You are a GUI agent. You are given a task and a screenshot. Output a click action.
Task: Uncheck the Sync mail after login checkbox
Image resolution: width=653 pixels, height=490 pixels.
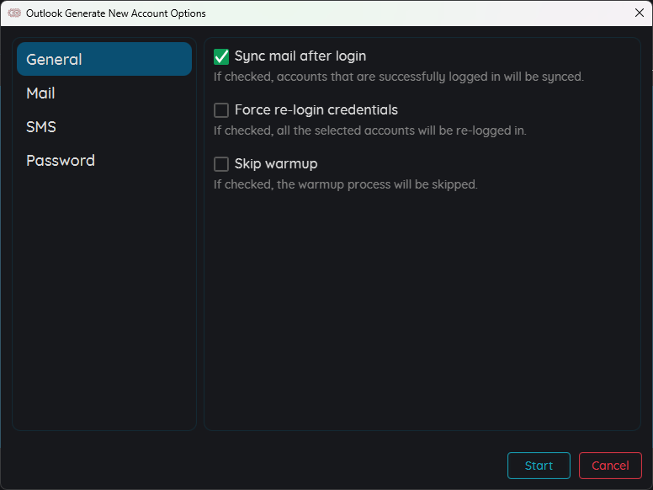221,56
